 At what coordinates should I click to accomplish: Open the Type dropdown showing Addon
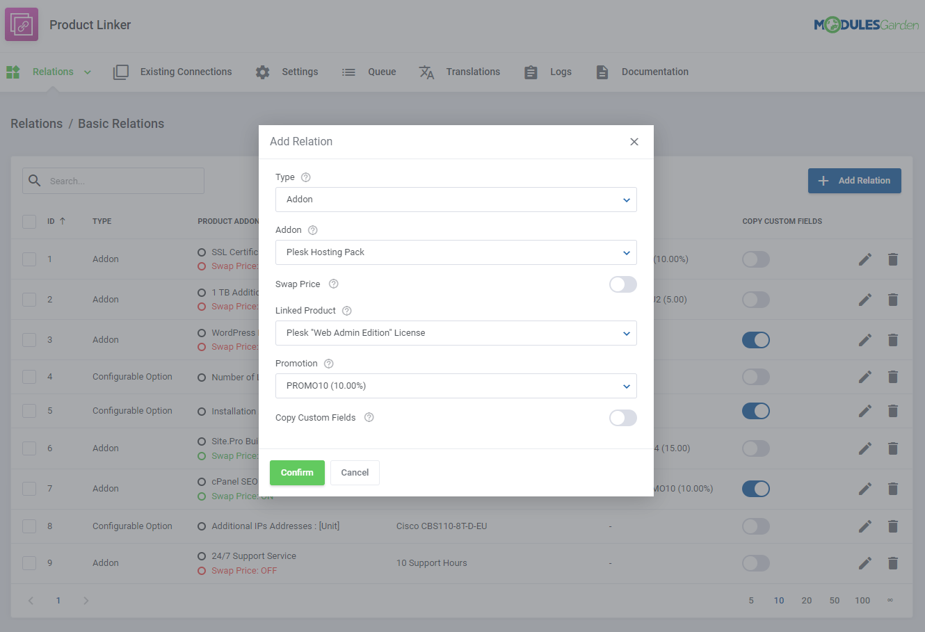coord(456,200)
